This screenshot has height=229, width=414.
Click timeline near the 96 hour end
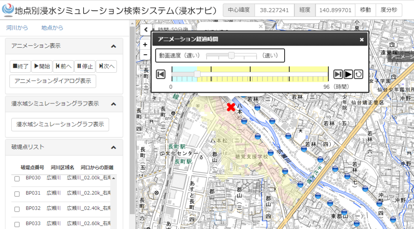327,74
